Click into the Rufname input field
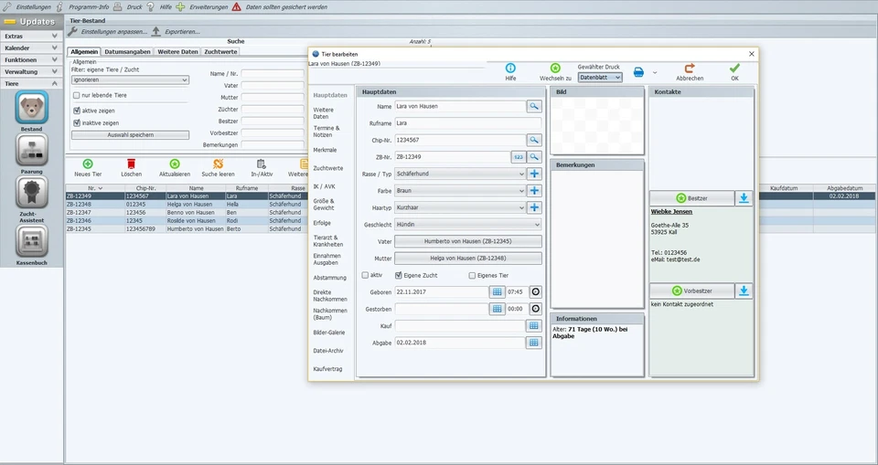The width and height of the screenshot is (878, 465). point(467,123)
